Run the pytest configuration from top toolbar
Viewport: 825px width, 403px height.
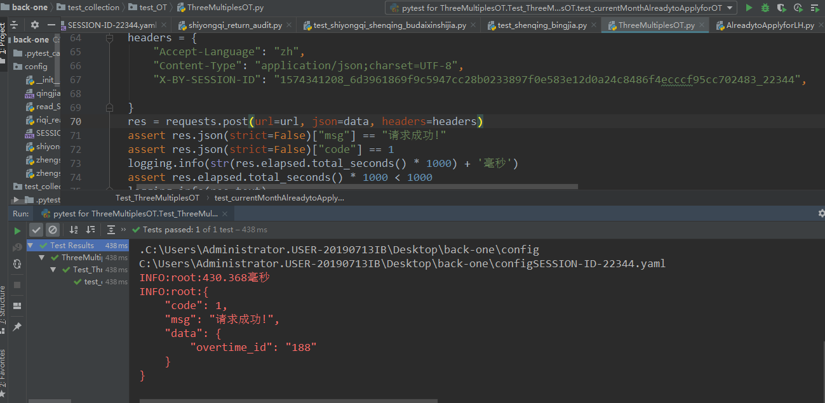click(749, 8)
